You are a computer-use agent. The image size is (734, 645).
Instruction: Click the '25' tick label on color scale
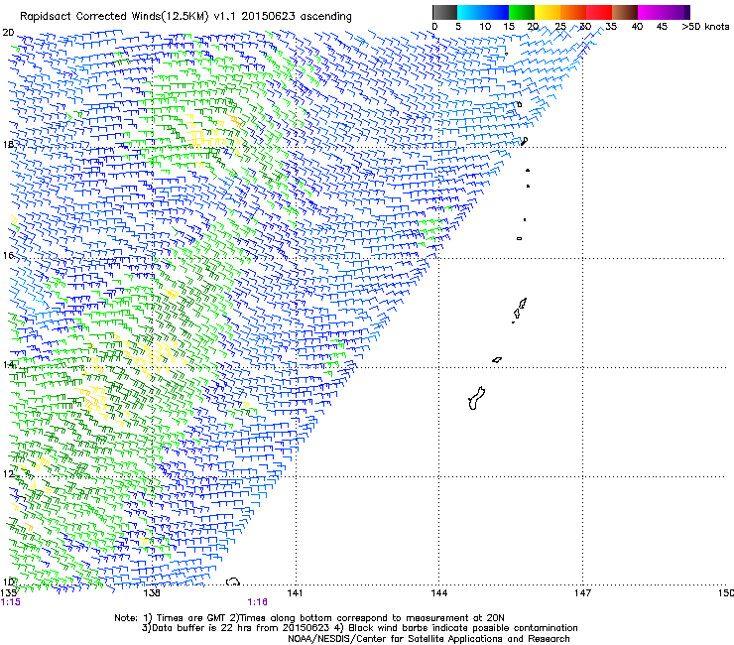click(x=560, y=27)
